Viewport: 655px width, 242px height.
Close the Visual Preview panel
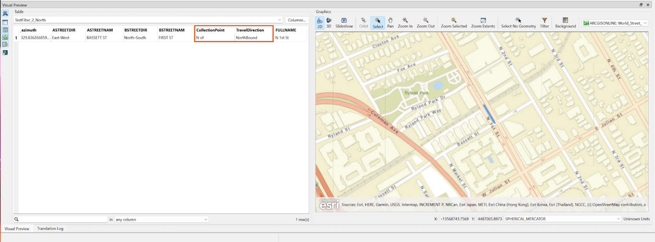click(648, 5)
